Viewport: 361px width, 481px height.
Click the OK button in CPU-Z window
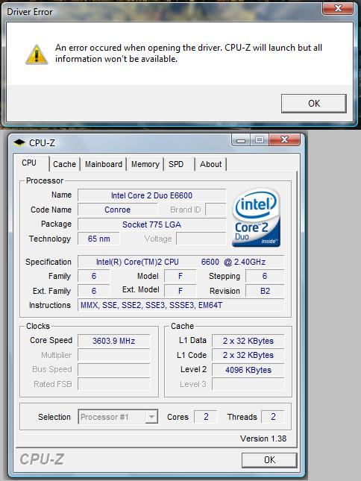point(269,460)
